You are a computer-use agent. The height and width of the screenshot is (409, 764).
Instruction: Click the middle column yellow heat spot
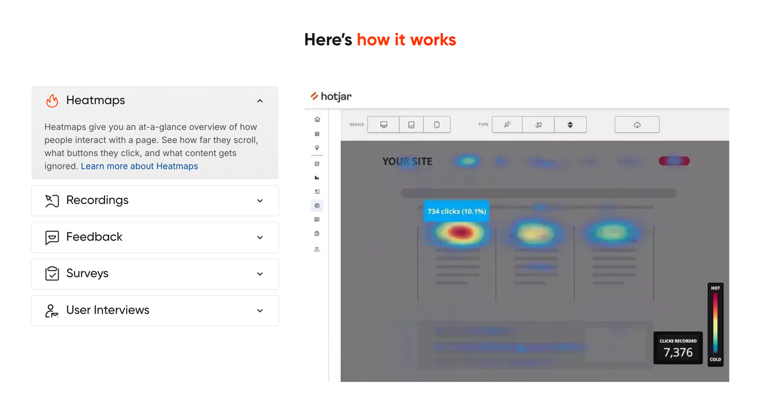pos(534,234)
